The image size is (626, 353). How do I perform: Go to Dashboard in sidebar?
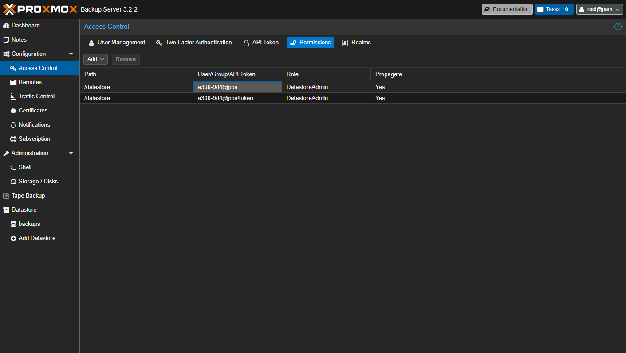[39, 26]
